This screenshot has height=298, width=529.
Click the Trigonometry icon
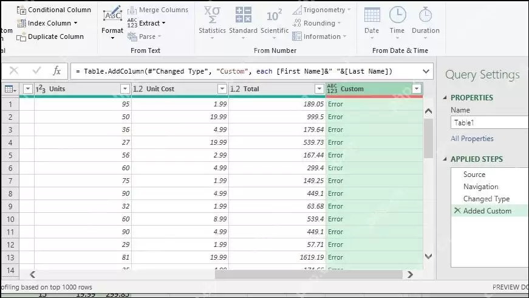point(297,10)
